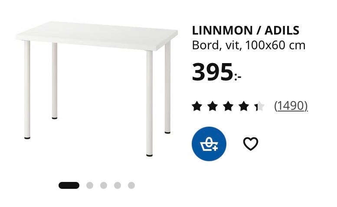Switch to the third product image dot
Screen dimensions: 337x207
pos(104,185)
